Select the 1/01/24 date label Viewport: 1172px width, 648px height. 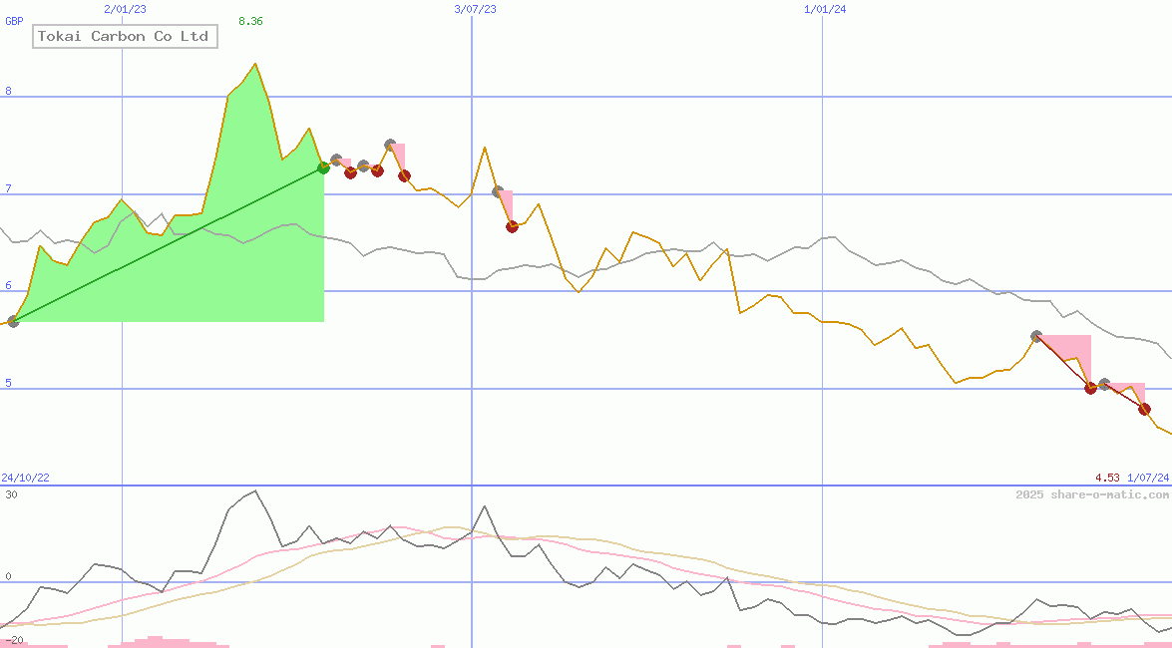(825, 9)
